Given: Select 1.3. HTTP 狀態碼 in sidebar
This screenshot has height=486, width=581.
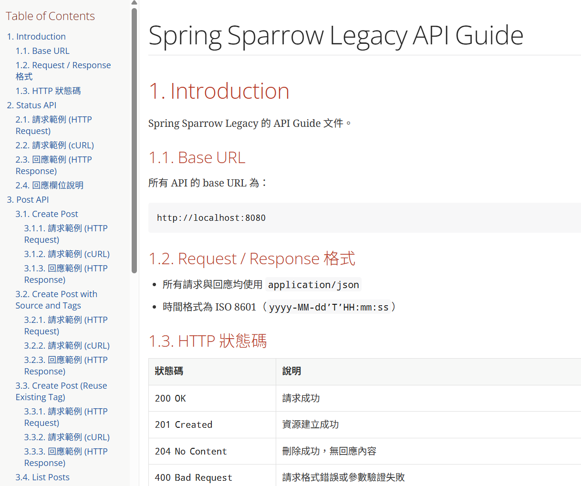Looking at the screenshot, I should tap(48, 91).
